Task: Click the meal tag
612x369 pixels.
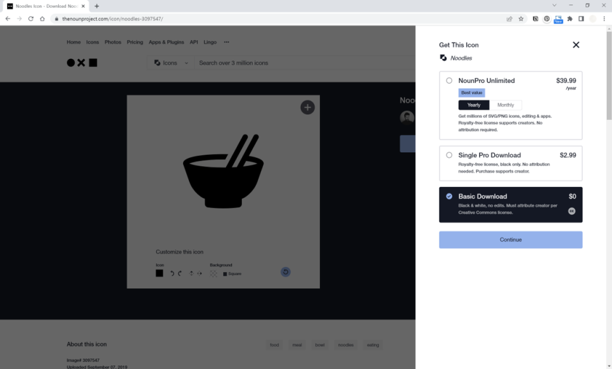Action: pyautogui.click(x=297, y=345)
